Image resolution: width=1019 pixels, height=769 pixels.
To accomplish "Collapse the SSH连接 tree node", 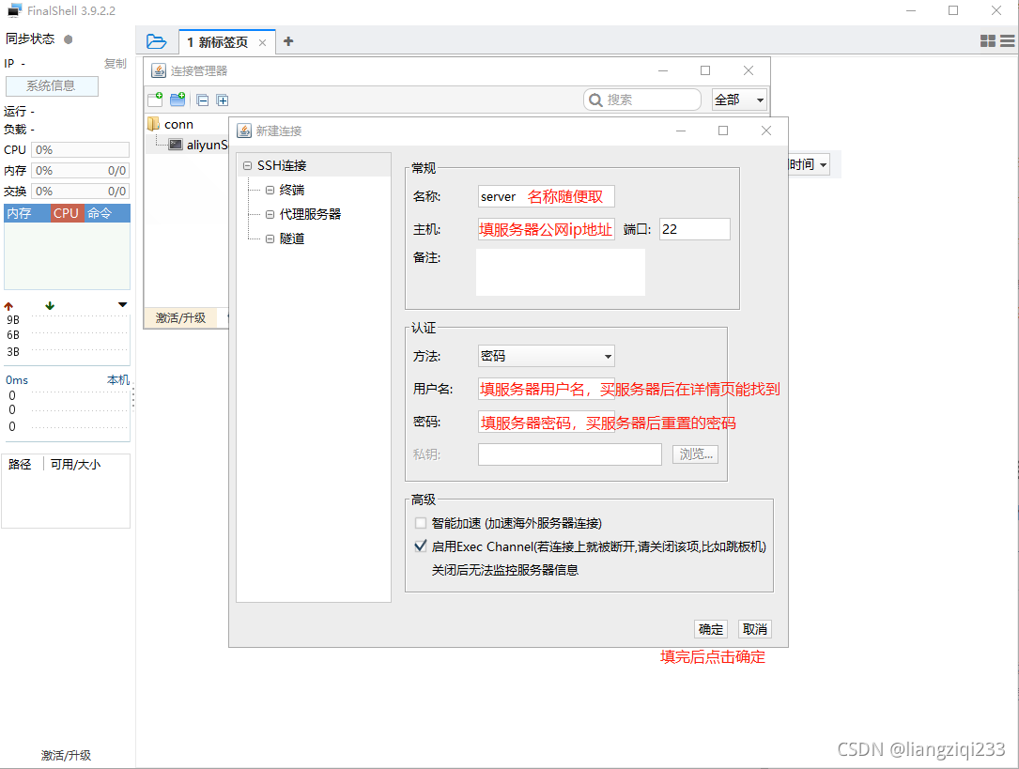I will point(248,165).
